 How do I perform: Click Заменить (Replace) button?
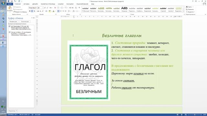190,9
